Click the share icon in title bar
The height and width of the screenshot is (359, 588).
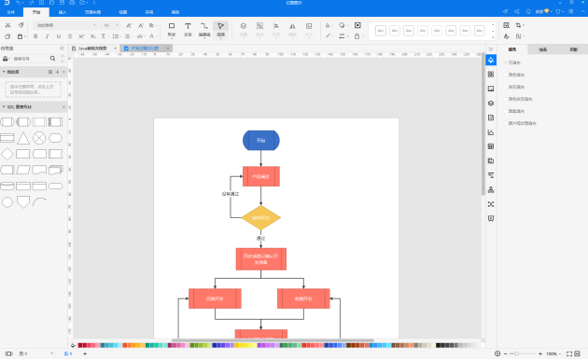point(516,11)
